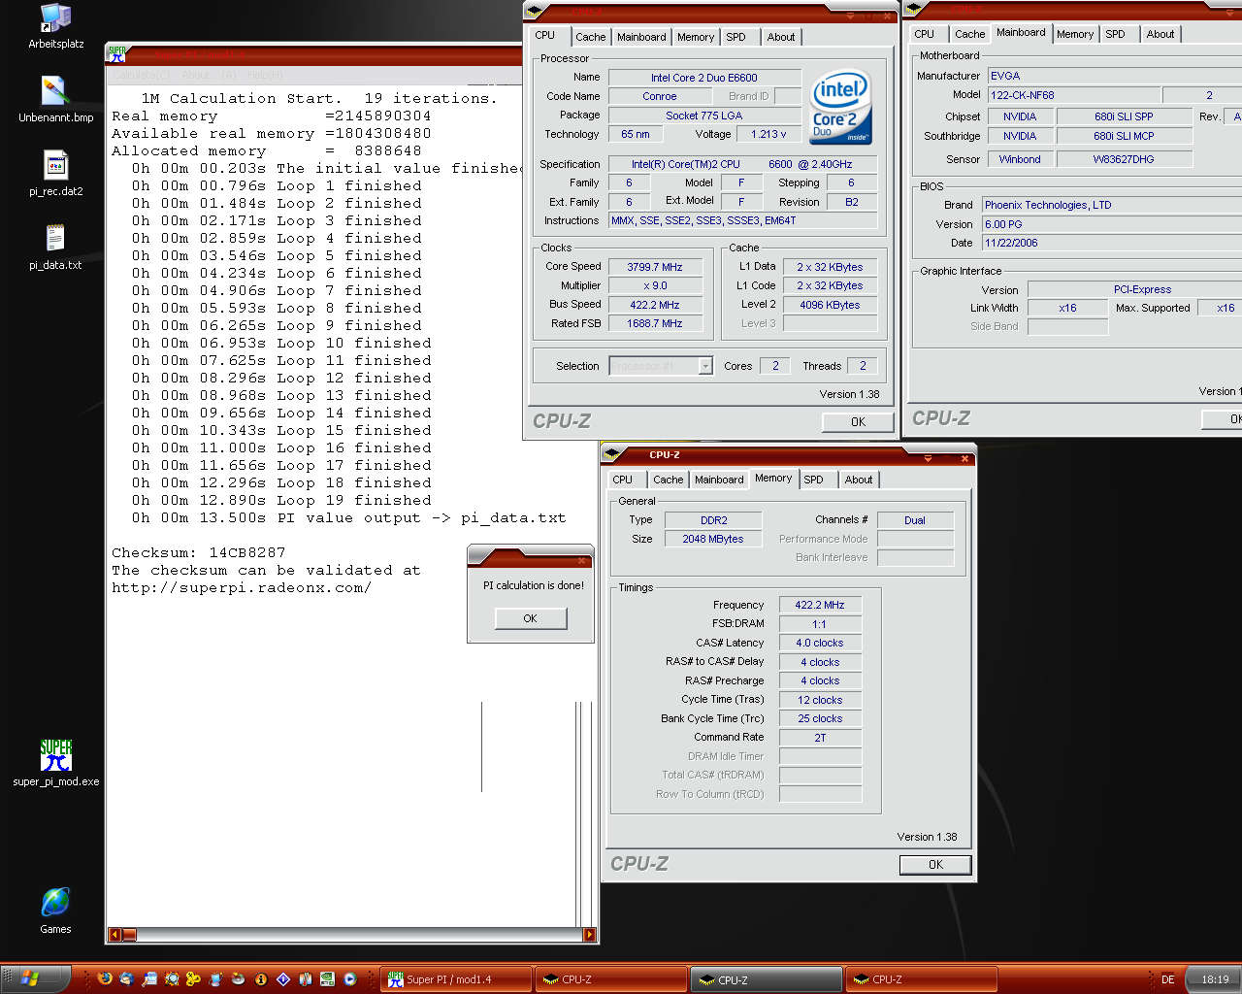Viewport: 1242px width, 994px height.
Task: Click the '122-CK-NF68' model field
Action: pos(1073,95)
